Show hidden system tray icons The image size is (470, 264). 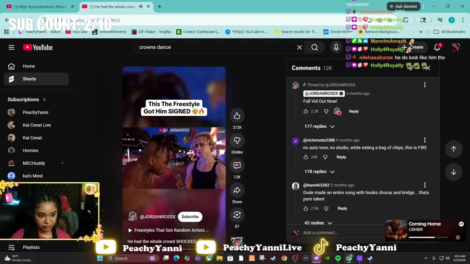point(426,258)
